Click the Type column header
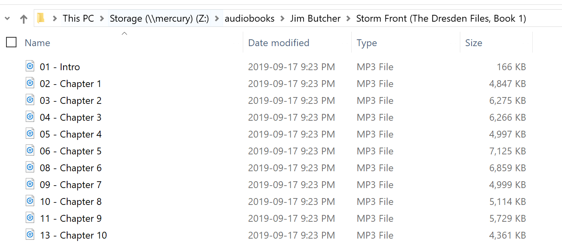The width and height of the screenshot is (562, 245). [x=367, y=43]
